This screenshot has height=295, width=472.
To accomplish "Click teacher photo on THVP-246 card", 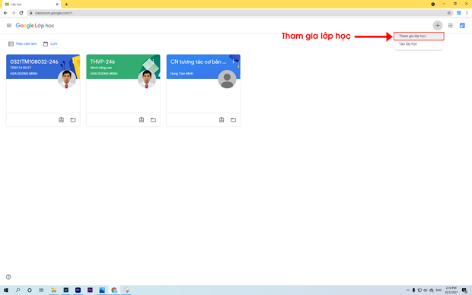I will tap(147, 79).
